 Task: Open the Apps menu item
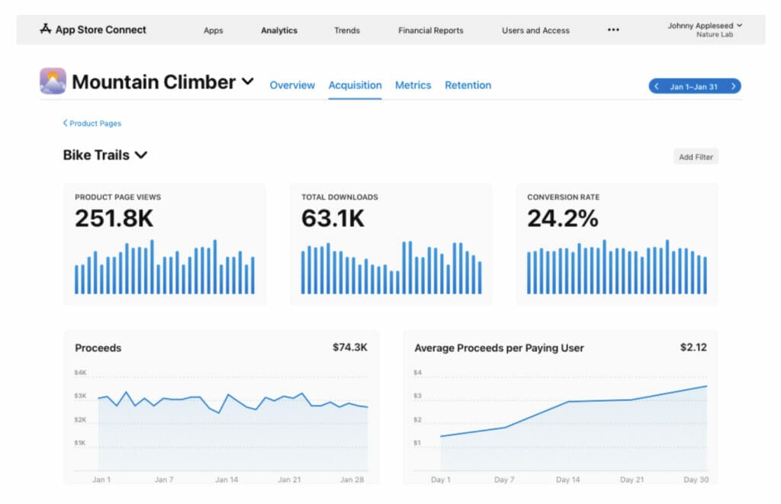tap(214, 30)
